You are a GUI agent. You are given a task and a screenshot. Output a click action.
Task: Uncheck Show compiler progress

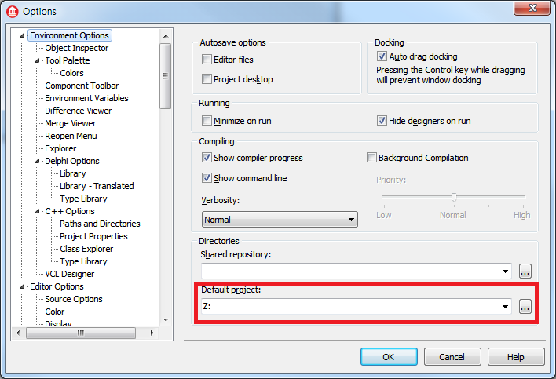click(x=207, y=158)
